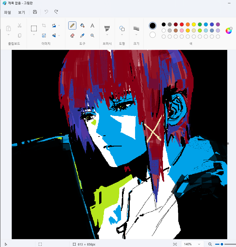This screenshot has height=247, width=236.
Task: Pick the pink color swatch
Action: [x=182, y=30]
